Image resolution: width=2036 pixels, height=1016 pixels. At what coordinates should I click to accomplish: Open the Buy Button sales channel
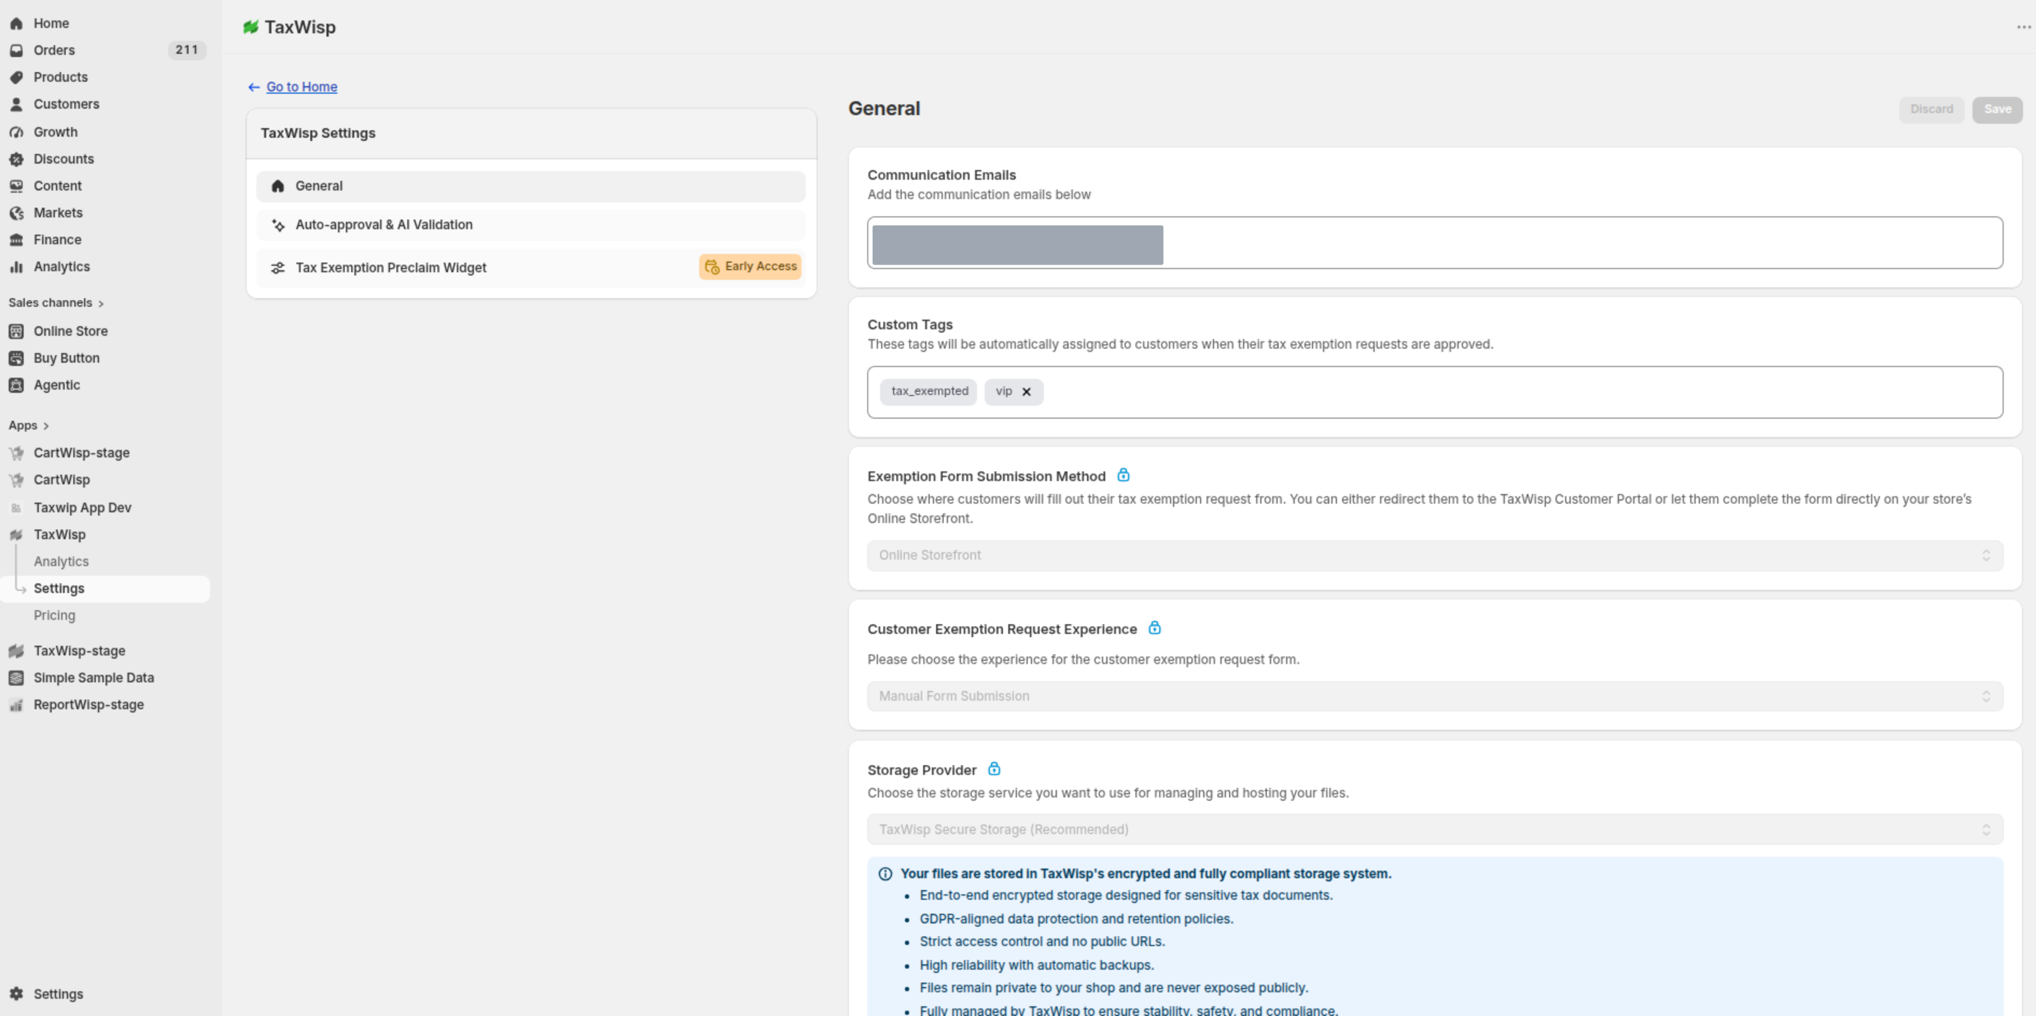66,358
